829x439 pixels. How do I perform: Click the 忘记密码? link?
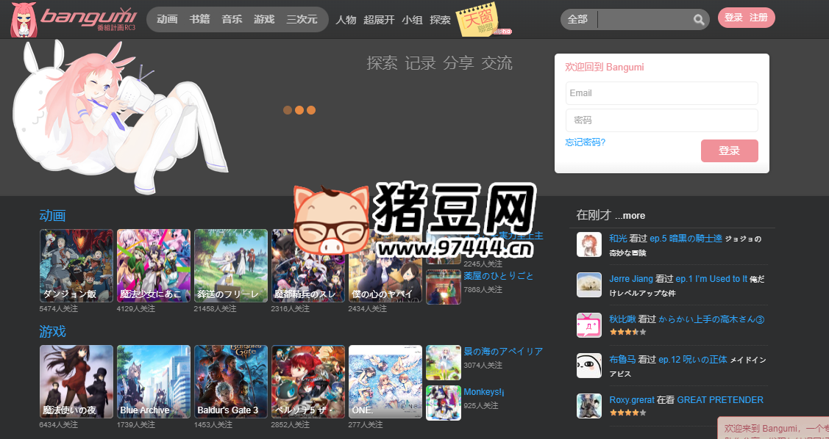coord(586,142)
